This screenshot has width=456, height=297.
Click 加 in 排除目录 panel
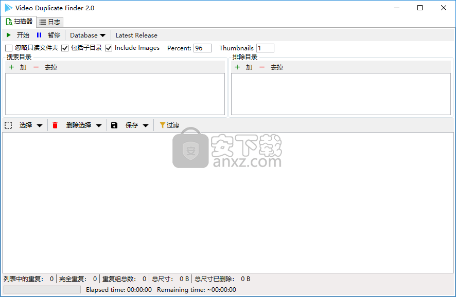pyautogui.click(x=249, y=67)
